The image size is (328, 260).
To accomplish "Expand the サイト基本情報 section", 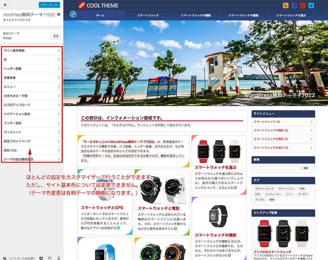I will [x=32, y=50].
